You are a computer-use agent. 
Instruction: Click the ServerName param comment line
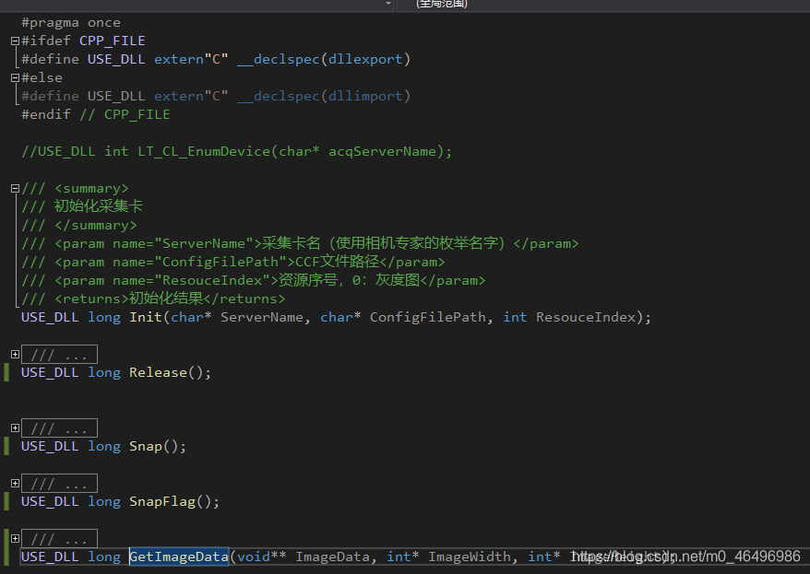pos(300,243)
